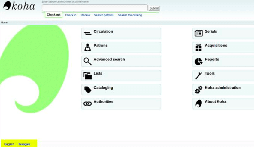
Task: Click the About Koha logo icon
Action: point(198,104)
